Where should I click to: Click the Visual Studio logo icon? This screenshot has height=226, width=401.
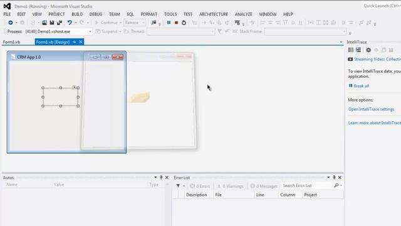(7, 6)
